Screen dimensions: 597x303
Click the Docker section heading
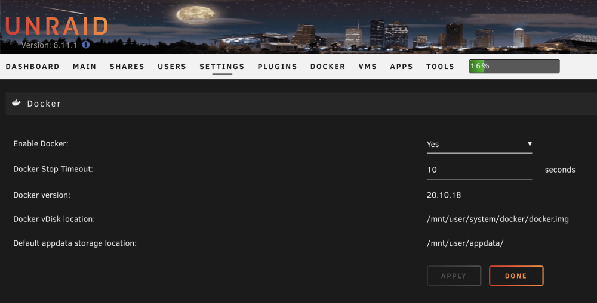[x=44, y=103]
